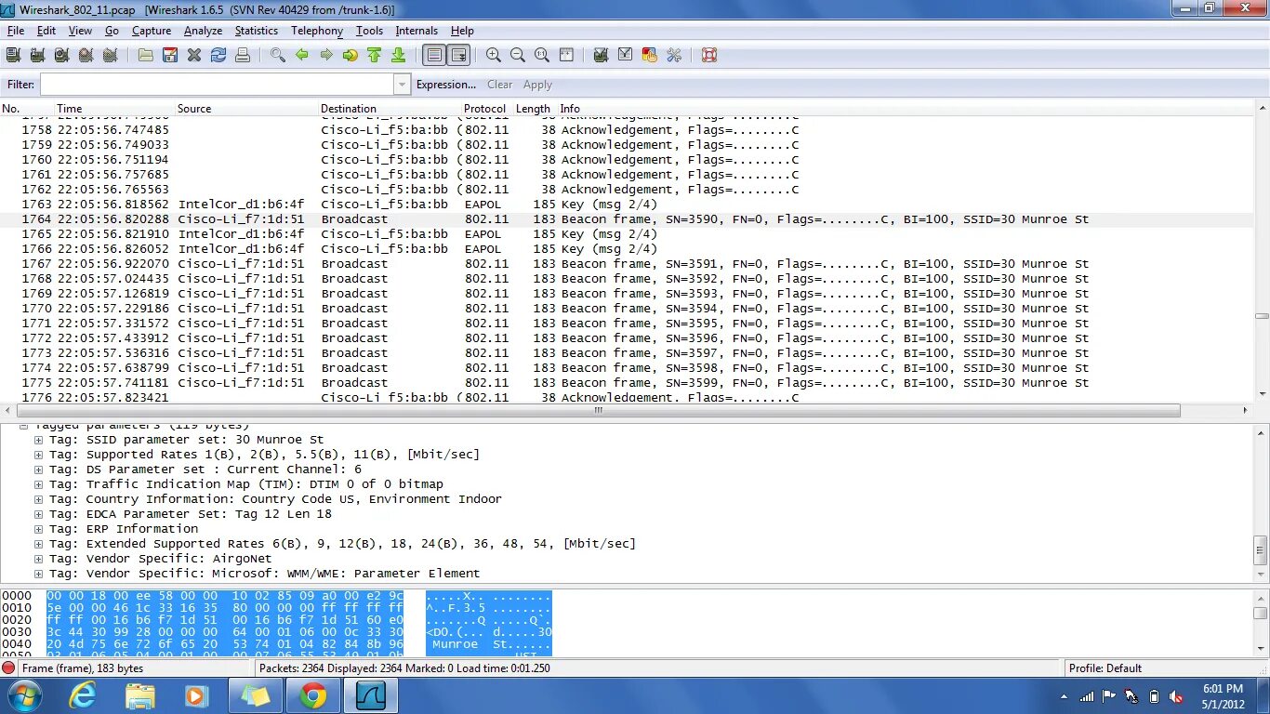The image size is (1270, 714).
Task: Open the Internals menu
Action: pyautogui.click(x=417, y=31)
